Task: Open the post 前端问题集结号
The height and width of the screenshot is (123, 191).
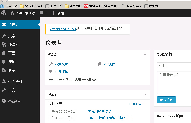Action: pyautogui.click(x=100, y=111)
